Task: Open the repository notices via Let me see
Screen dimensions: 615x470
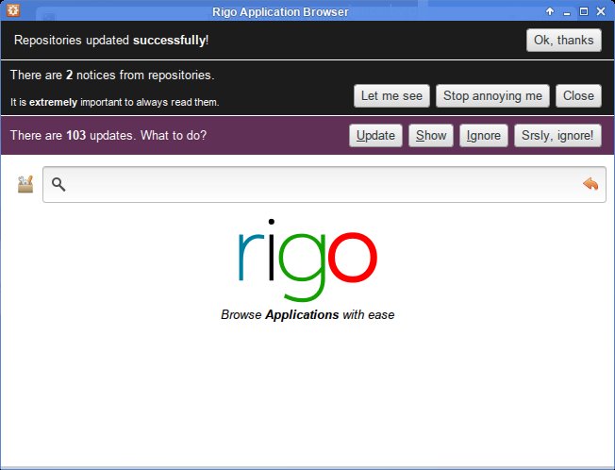Action: [391, 95]
